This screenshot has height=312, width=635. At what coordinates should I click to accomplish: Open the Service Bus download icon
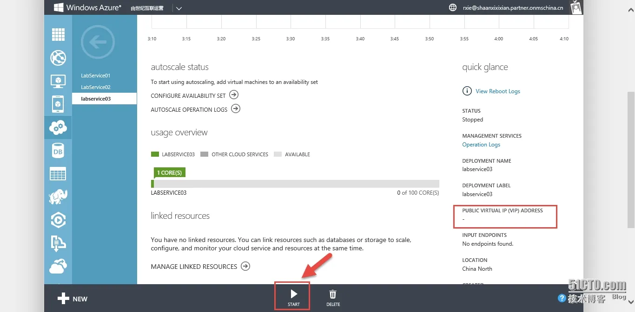tap(58, 243)
